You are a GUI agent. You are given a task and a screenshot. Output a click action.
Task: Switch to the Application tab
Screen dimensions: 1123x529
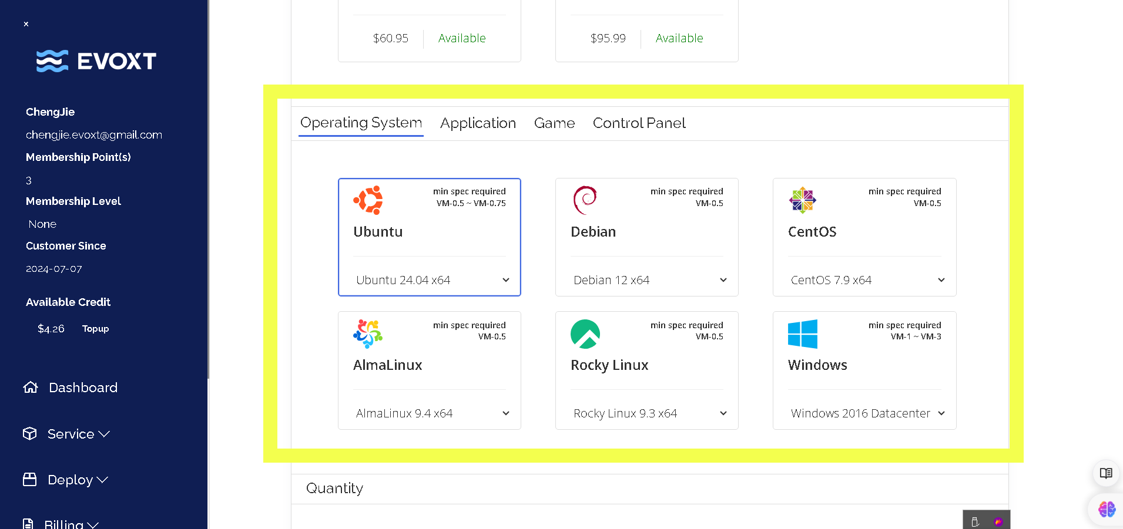click(x=478, y=123)
